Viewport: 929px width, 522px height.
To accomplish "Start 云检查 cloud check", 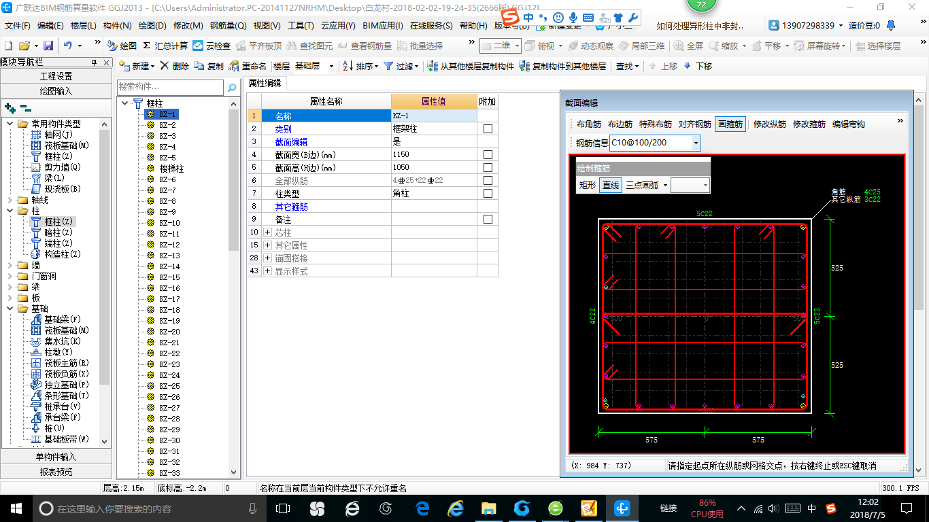I will tap(212, 46).
